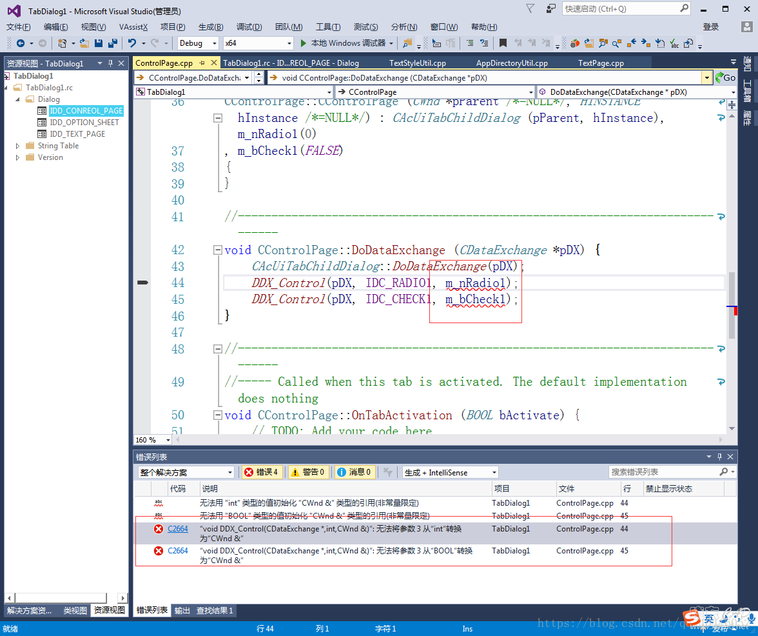Click the VA navigate forward icon
This screenshot has width=758, height=636.
click(x=645, y=43)
